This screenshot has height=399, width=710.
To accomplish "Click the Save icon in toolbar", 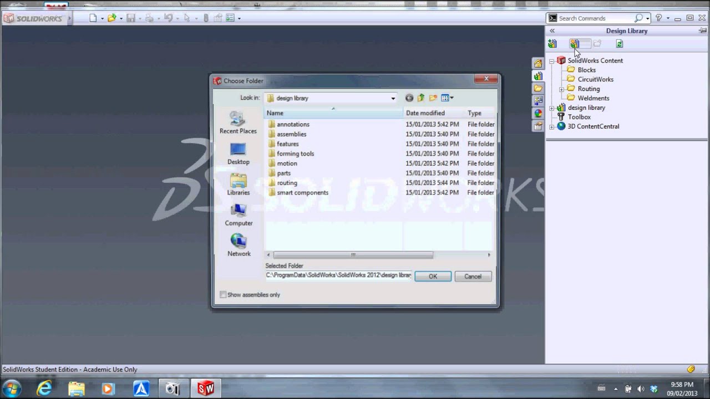I will pyautogui.click(x=131, y=18).
